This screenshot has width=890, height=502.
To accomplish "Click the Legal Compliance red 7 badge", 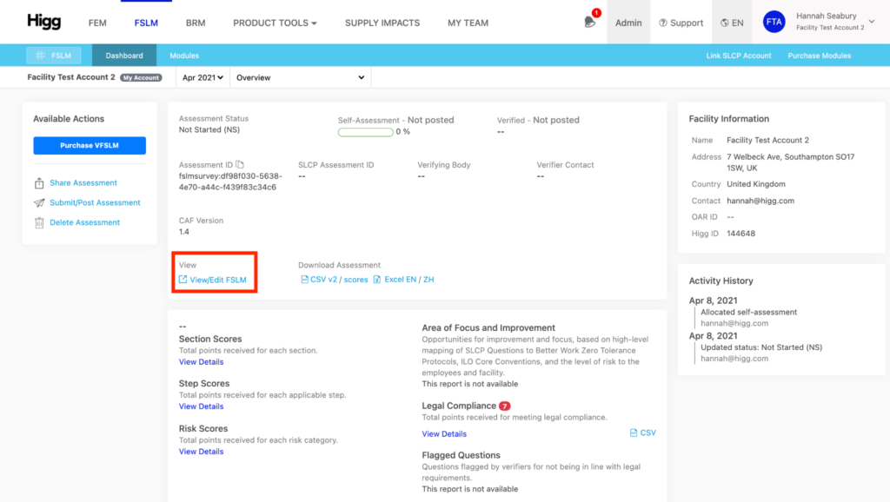I will click(505, 406).
